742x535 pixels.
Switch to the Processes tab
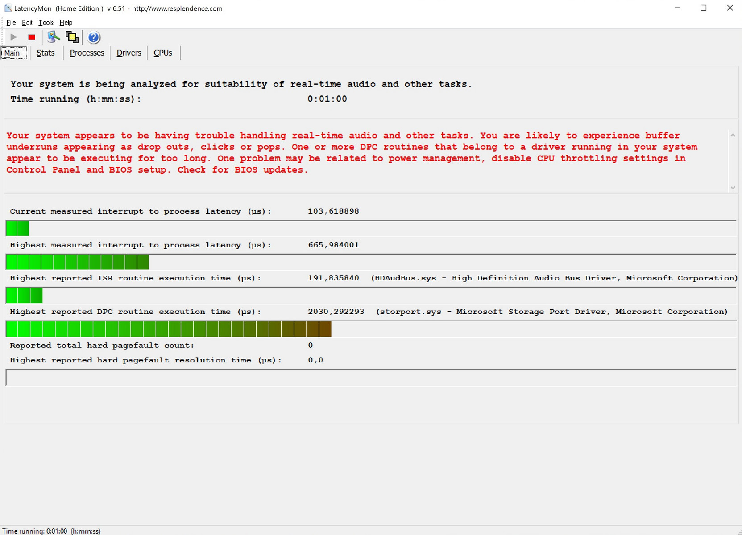87,53
